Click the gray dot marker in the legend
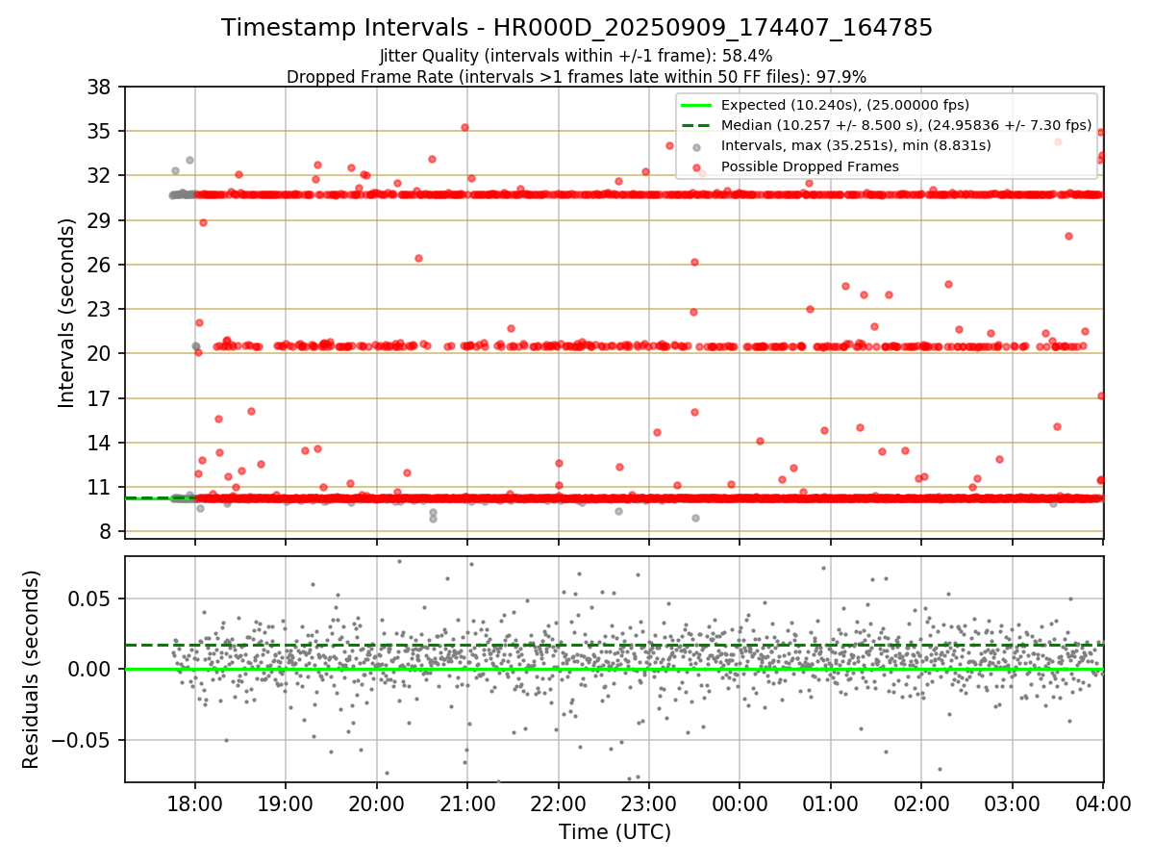The image size is (1154, 866). coord(697,146)
